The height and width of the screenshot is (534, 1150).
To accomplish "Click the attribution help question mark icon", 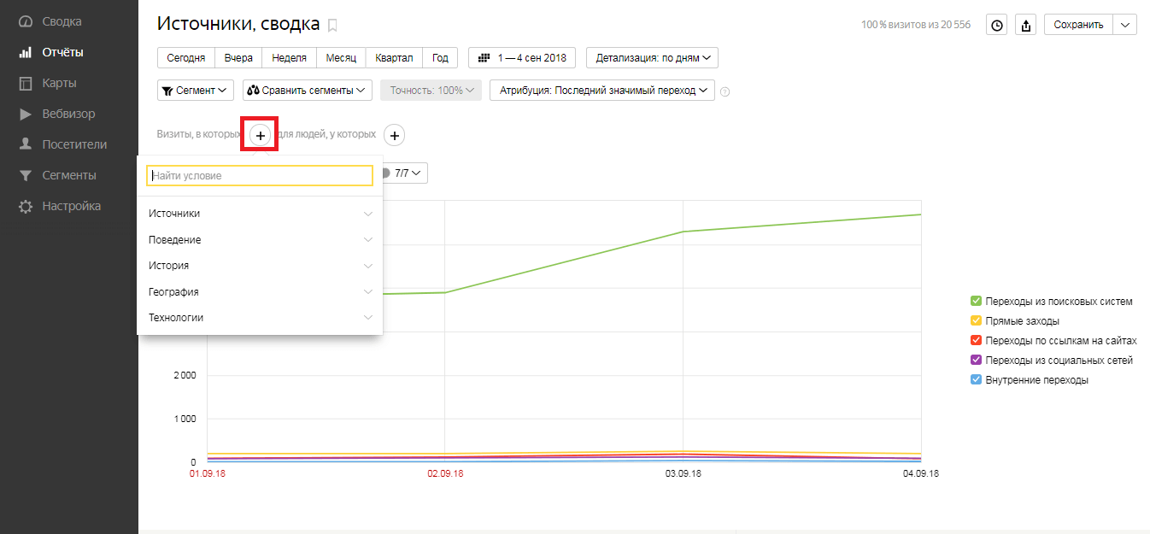I will tap(725, 91).
